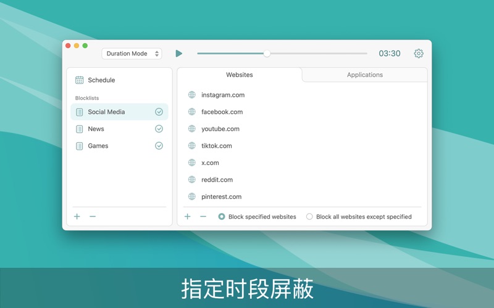Add a website with the plus button
This screenshot has height=308, width=494.
click(188, 217)
